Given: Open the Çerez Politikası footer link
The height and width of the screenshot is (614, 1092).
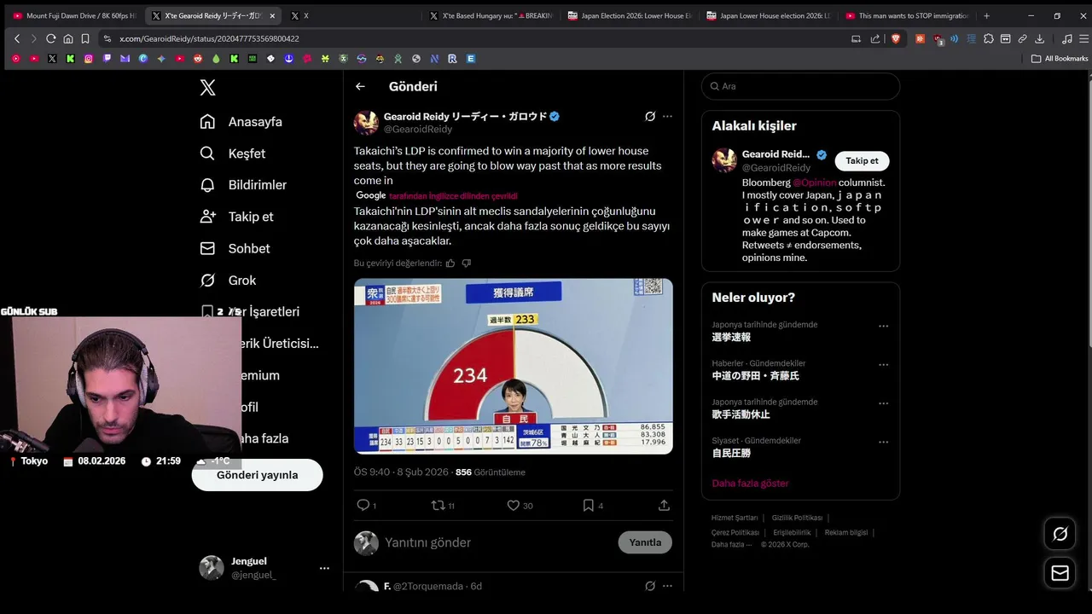Looking at the screenshot, I should coord(735,532).
